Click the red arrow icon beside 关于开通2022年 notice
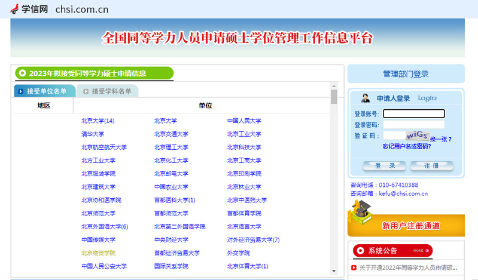Image resolution: width=478 pixels, height=280 pixels. point(354,268)
